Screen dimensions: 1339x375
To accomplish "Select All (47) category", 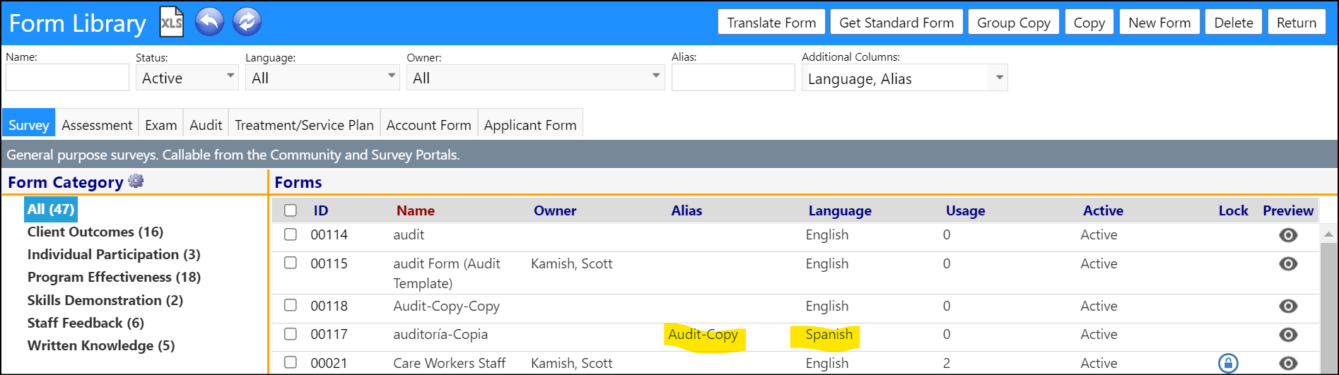I will tap(50, 209).
